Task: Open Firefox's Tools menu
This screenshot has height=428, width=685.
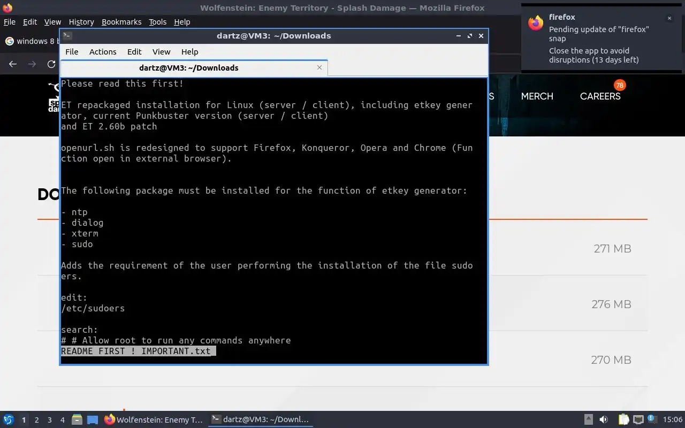Action: click(157, 22)
